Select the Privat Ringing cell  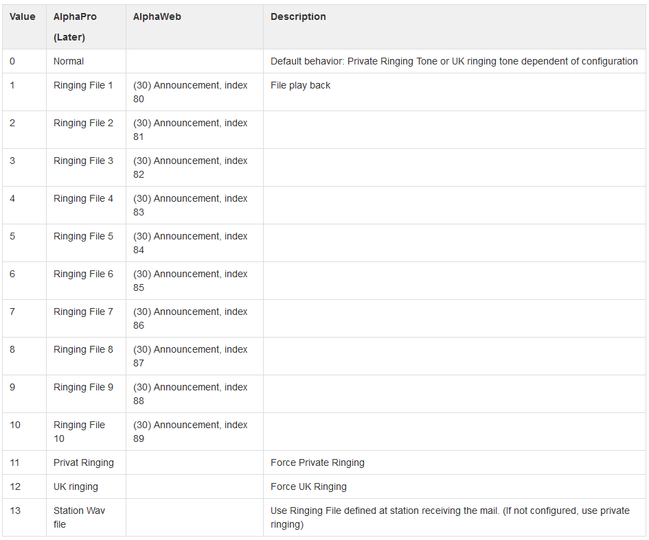[x=83, y=462]
